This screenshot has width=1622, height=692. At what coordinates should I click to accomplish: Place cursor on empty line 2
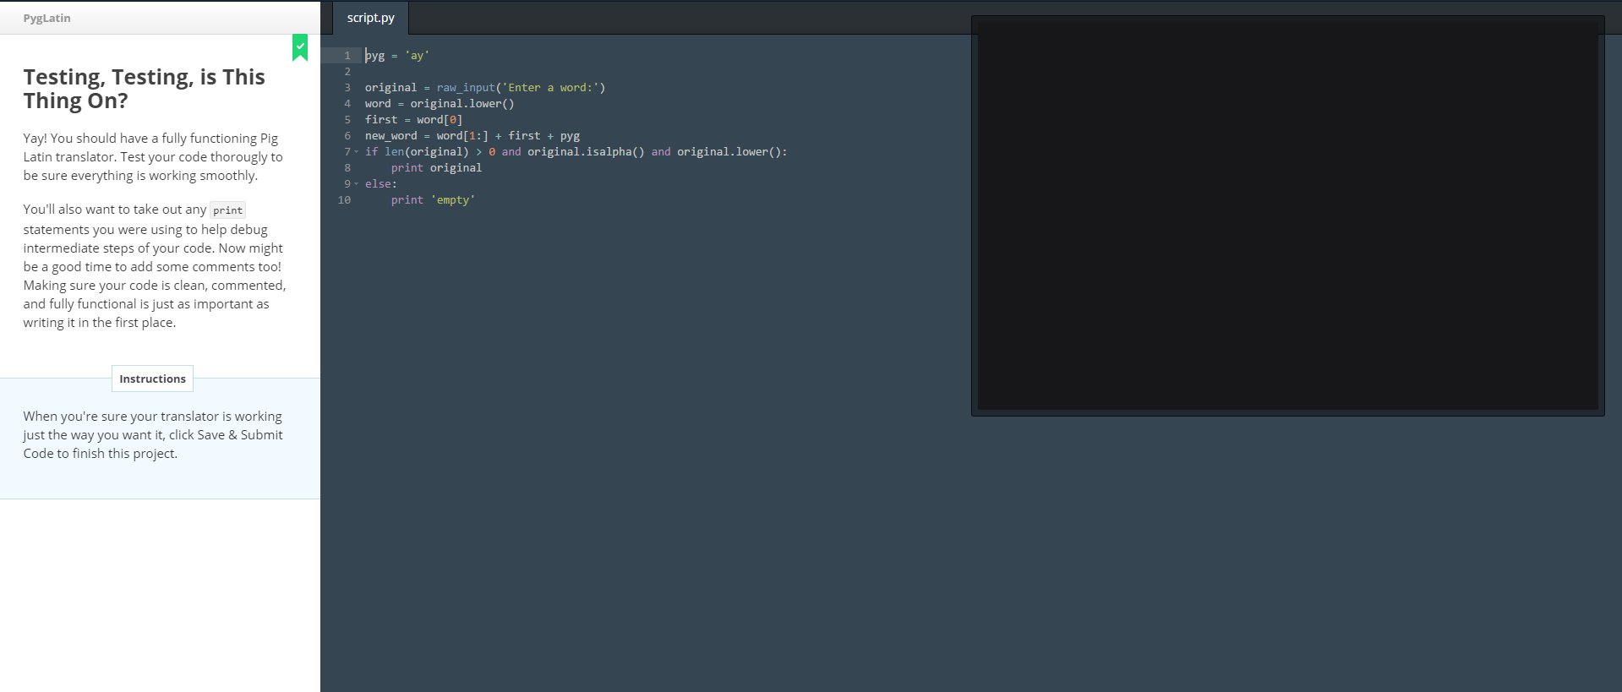507,72
